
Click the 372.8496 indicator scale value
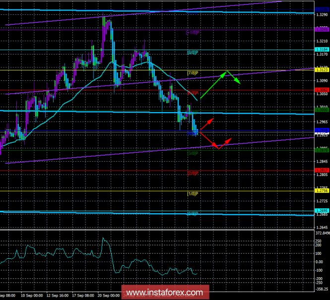(x=323, y=233)
